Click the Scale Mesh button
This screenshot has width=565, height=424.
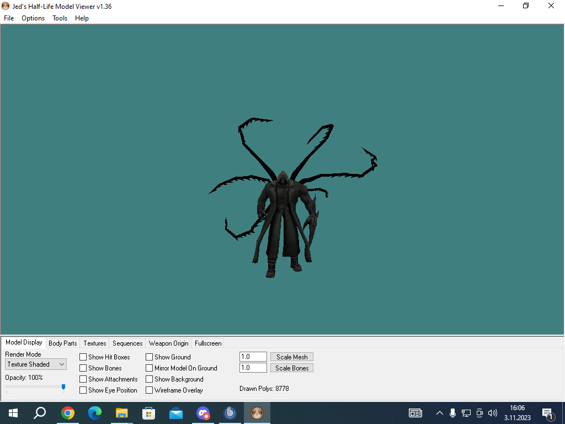tap(292, 357)
